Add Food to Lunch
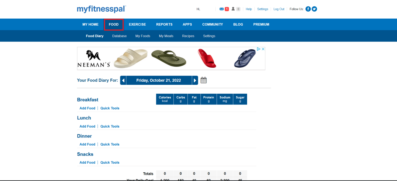 tap(87, 126)
